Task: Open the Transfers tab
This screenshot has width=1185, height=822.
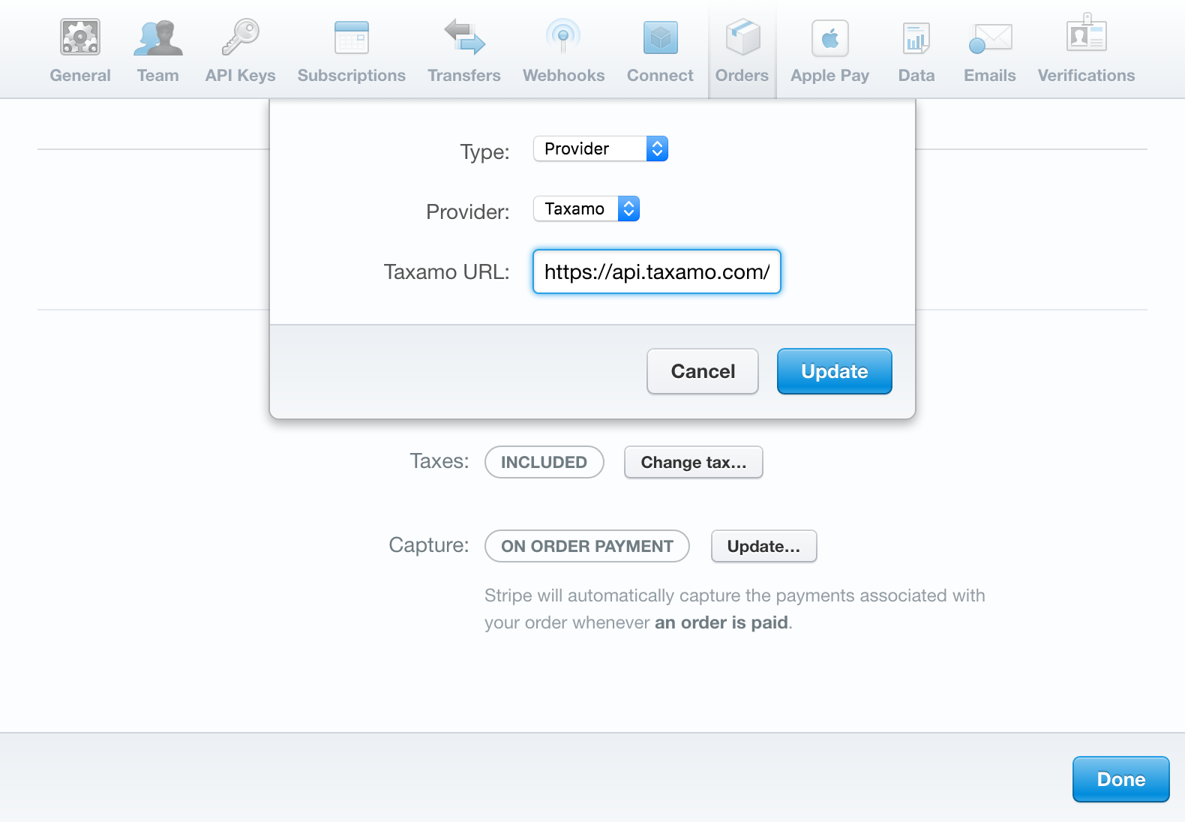Action: coord(464,51)
